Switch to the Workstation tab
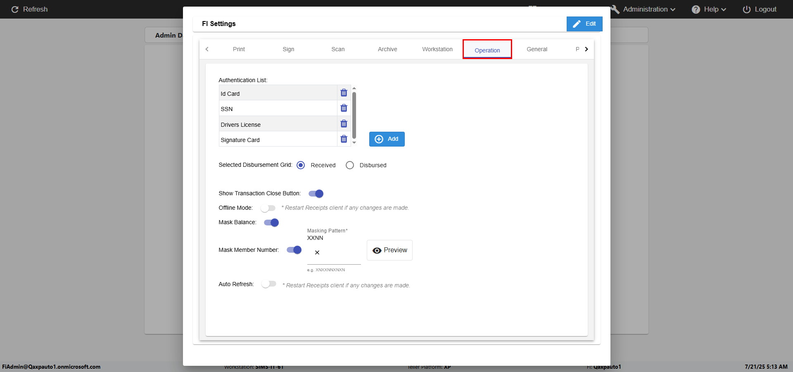Viewport: 793px width, 372px height. click(437, 49)
